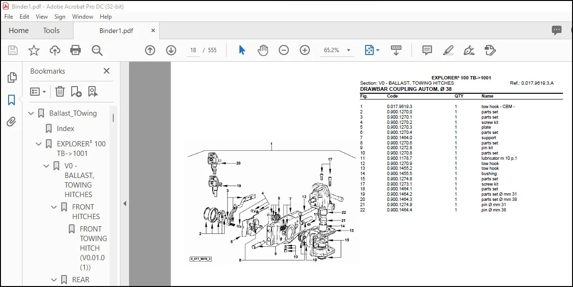
Task: Click the 0_017_9619_3 diagram label
Action: click(201, 259)
